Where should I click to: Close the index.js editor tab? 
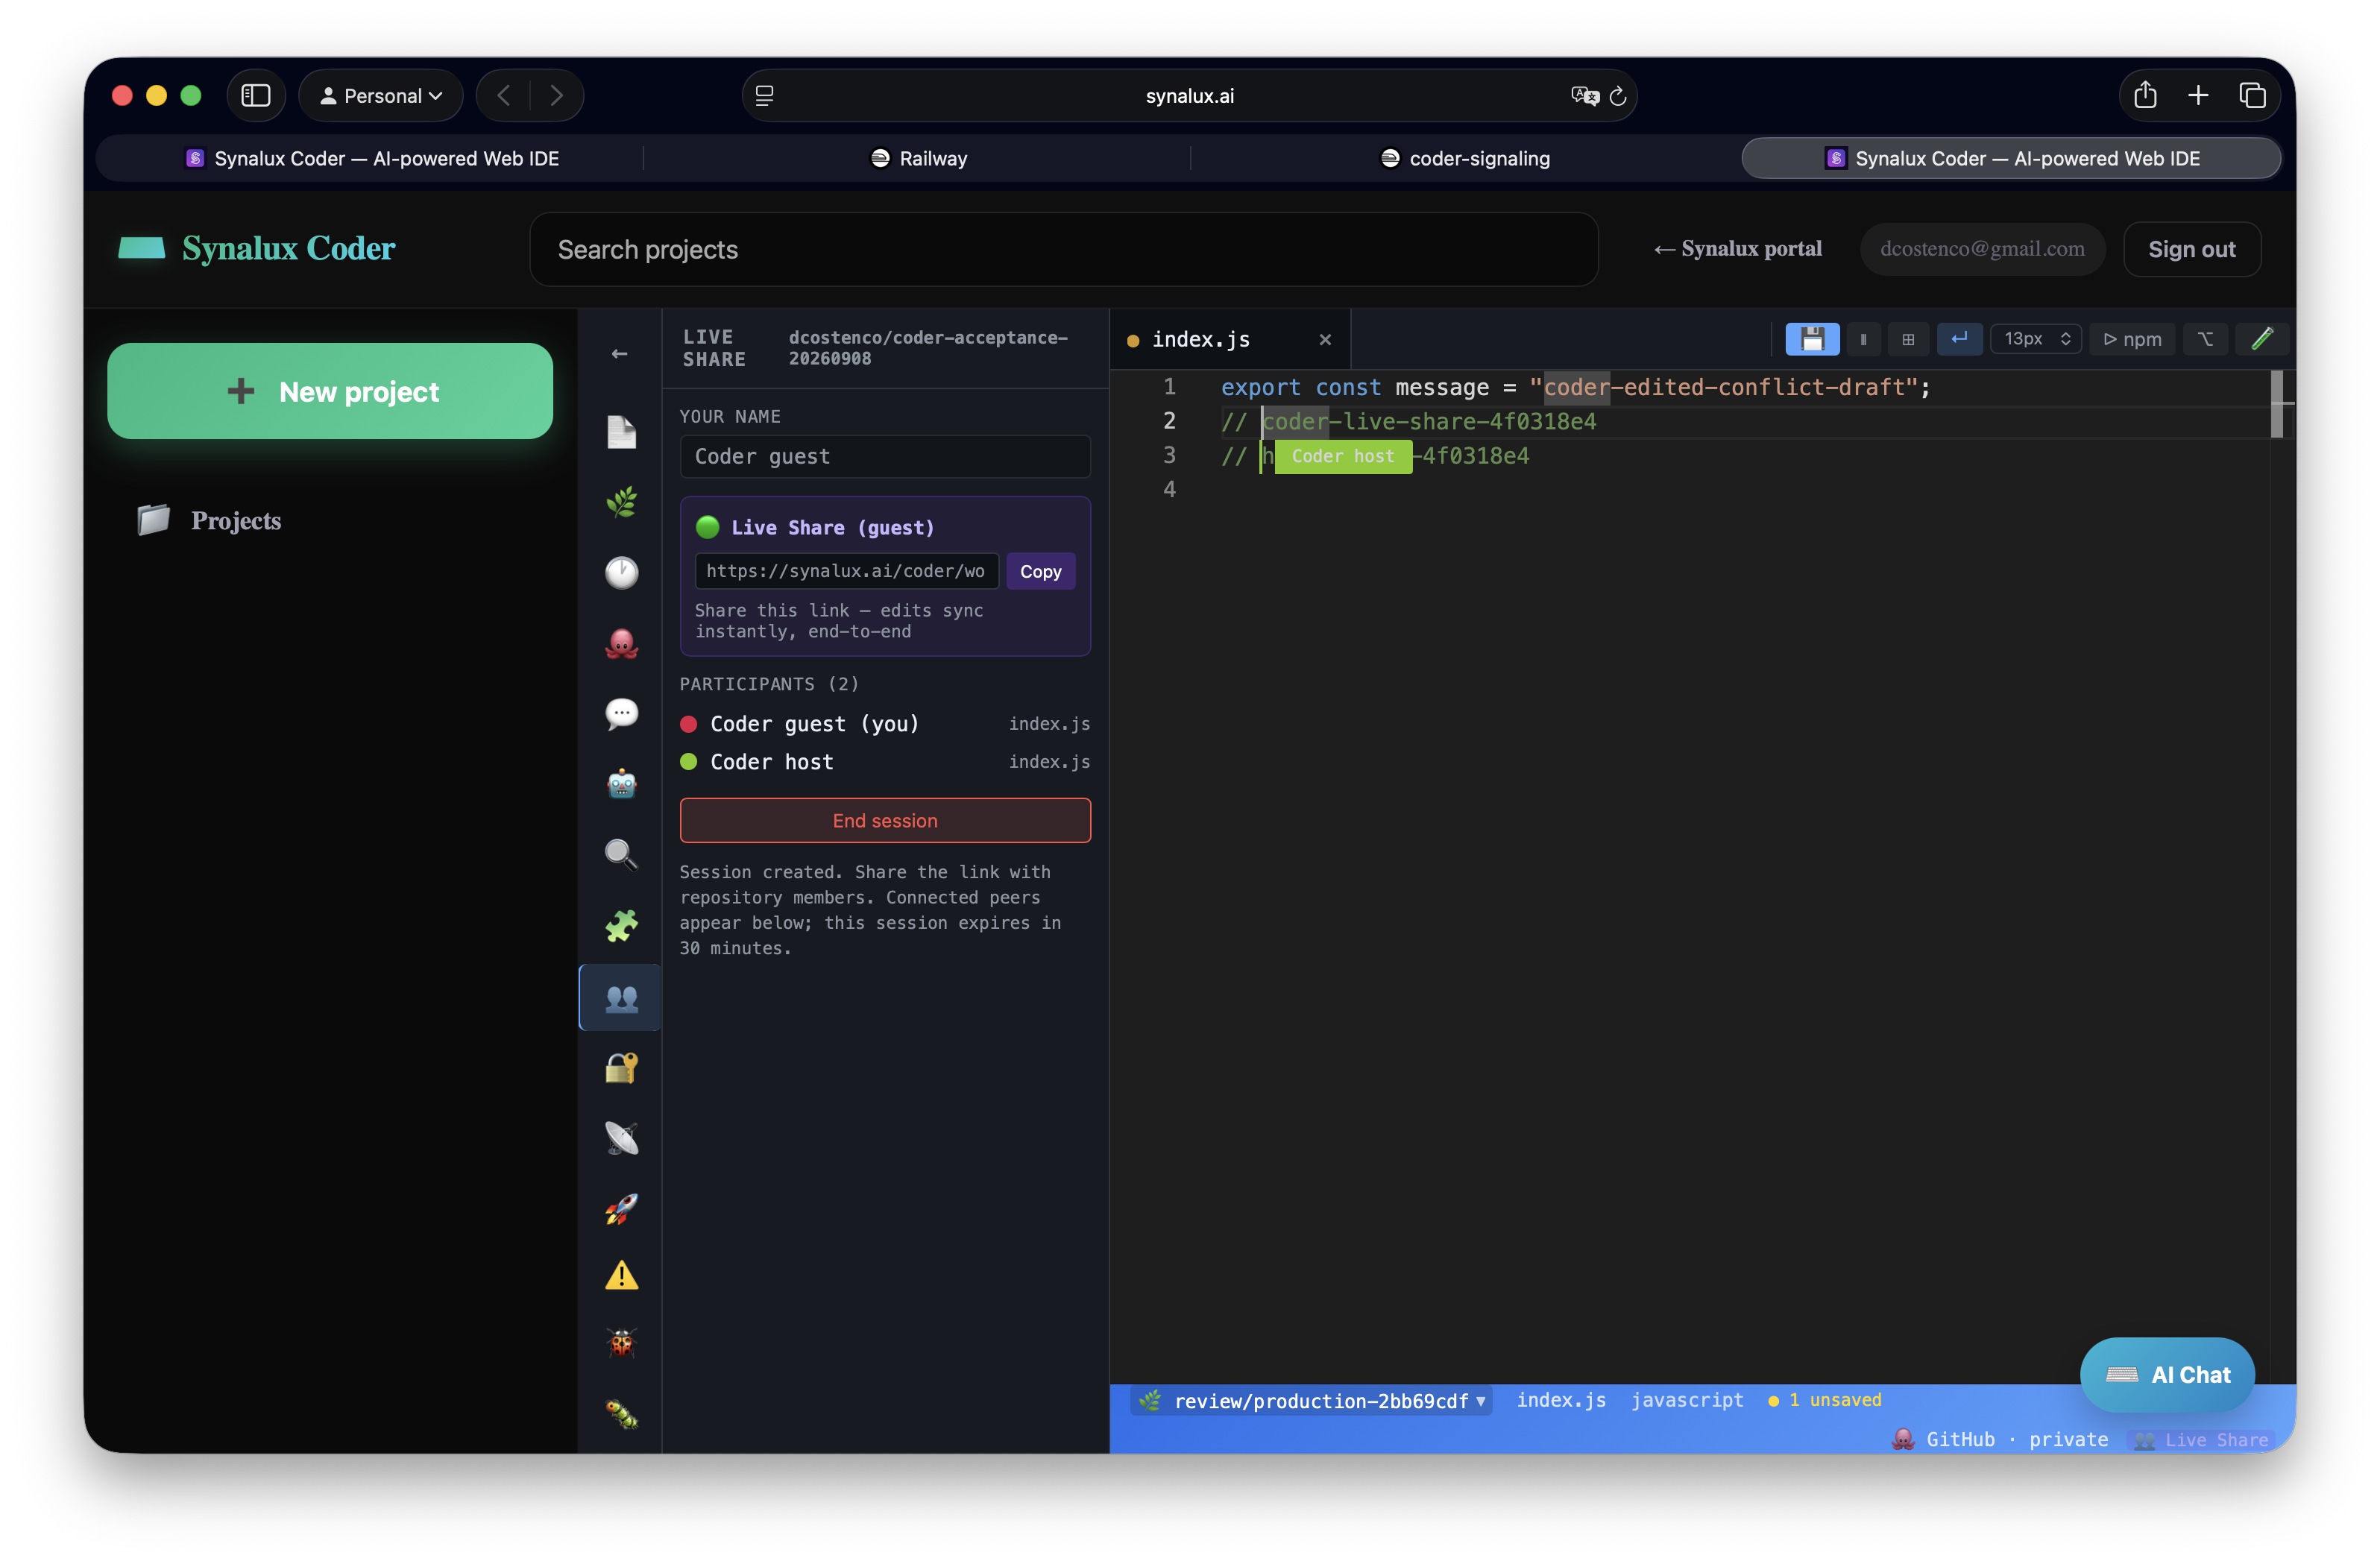coord(1325,340)
